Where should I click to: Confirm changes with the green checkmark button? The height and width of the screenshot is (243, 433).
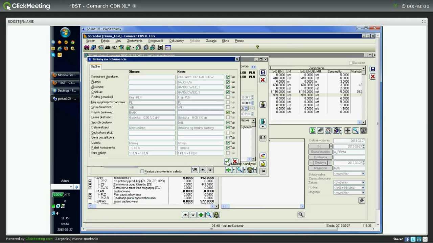pyautogui.click(x=227, y=162)
